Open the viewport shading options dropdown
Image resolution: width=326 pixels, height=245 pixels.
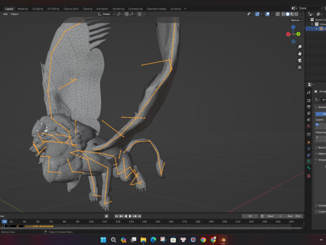pyautogui.click(x=301, y=14)
